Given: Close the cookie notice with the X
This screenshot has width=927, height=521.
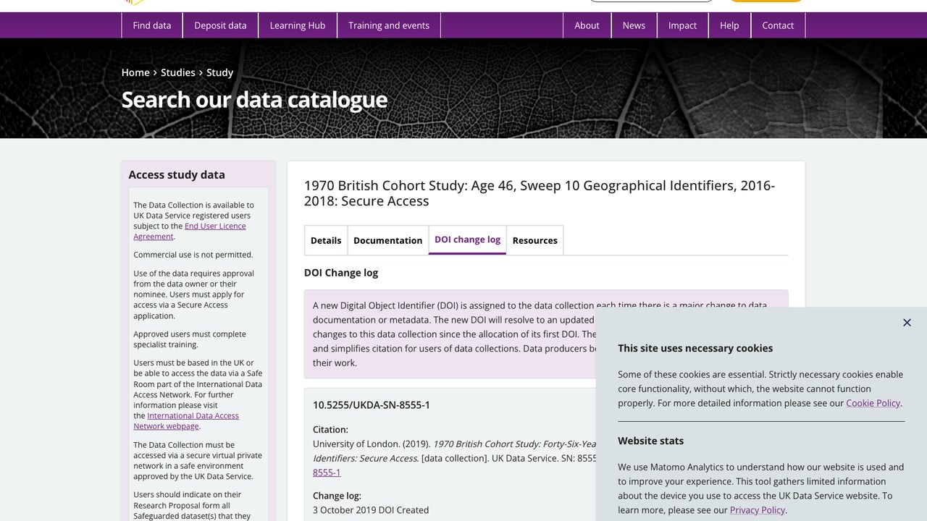Looking at the screenshot, I should point(907,323).
